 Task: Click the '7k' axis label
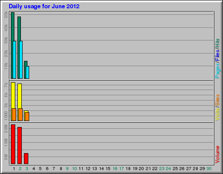[6, 85]
